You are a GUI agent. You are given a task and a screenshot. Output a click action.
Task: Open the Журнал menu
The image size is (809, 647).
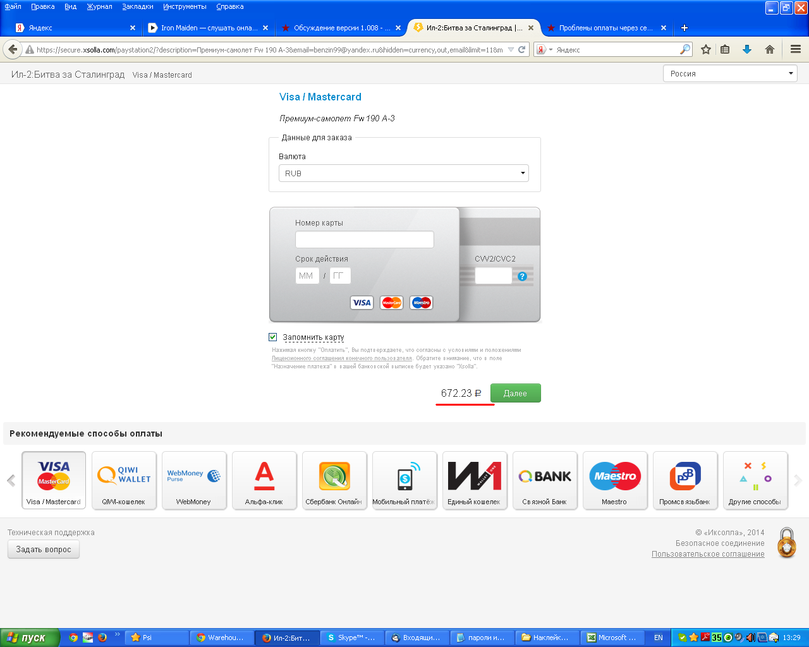(99, 6)
